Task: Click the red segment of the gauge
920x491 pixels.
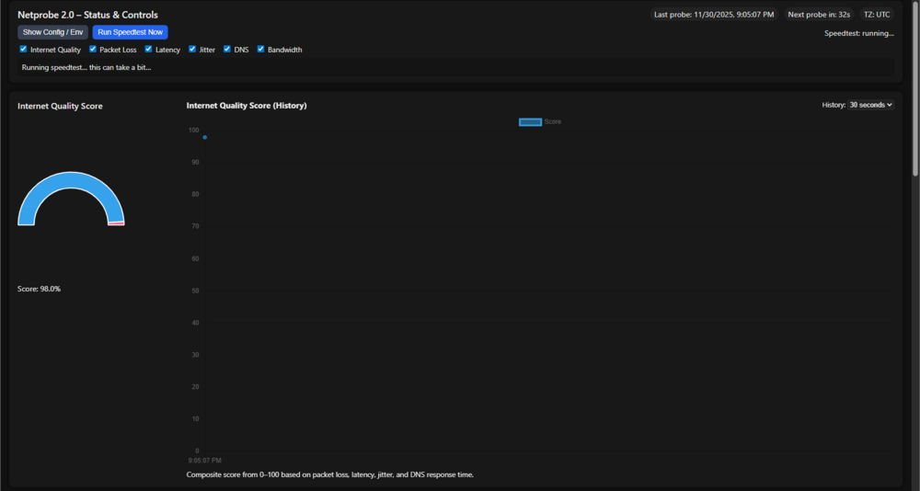Action: (116, 223)
